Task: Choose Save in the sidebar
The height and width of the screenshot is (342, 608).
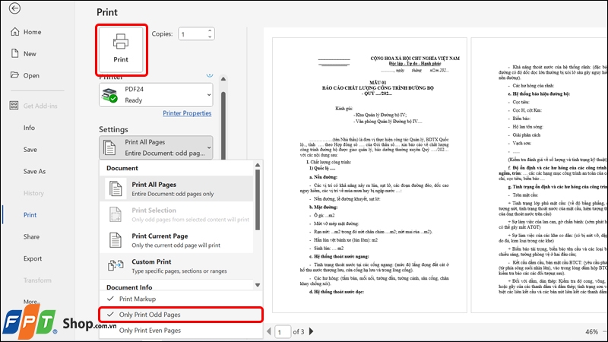Action: pyautogui.click(x=30, y=149)
